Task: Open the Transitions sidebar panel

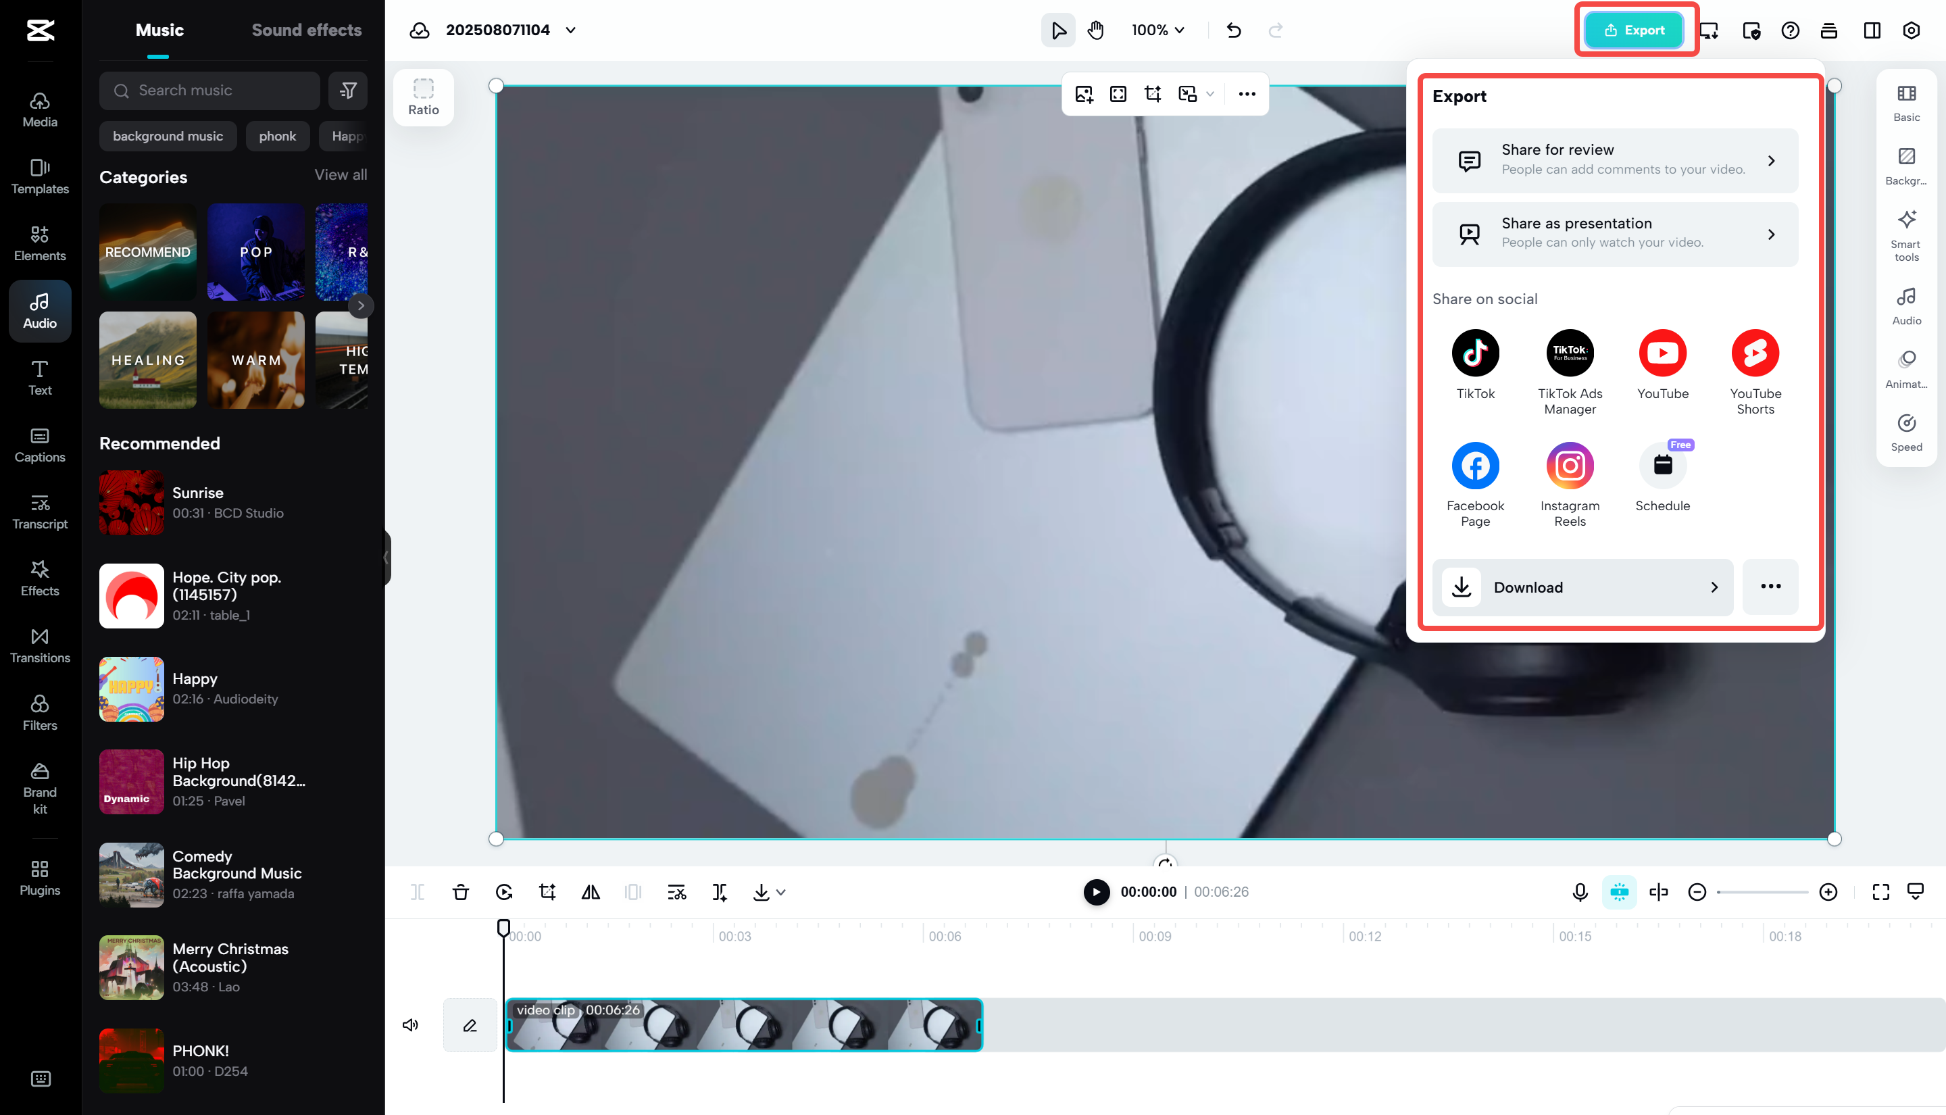Action: (x=40, y=645)
